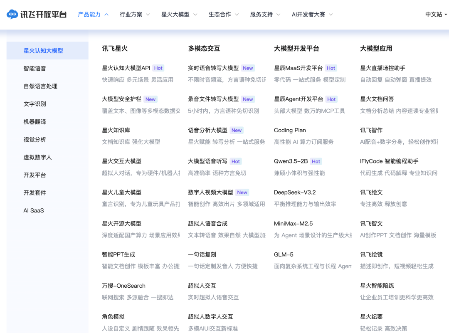
Task: Open the iFlyCode 智能编程助手 link
Action: [389, 161]
